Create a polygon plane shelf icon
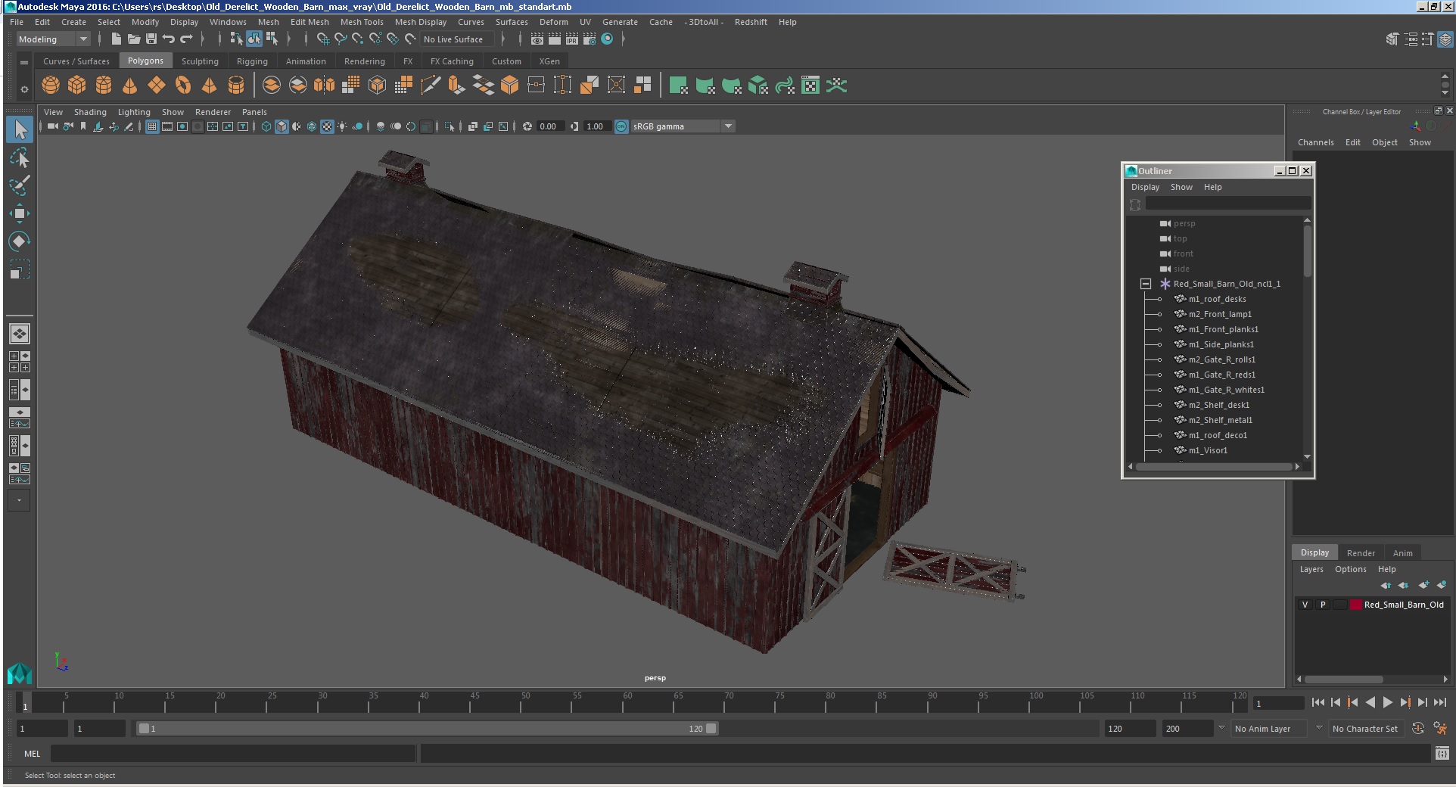1456x787 pixels. coord(157,86)
